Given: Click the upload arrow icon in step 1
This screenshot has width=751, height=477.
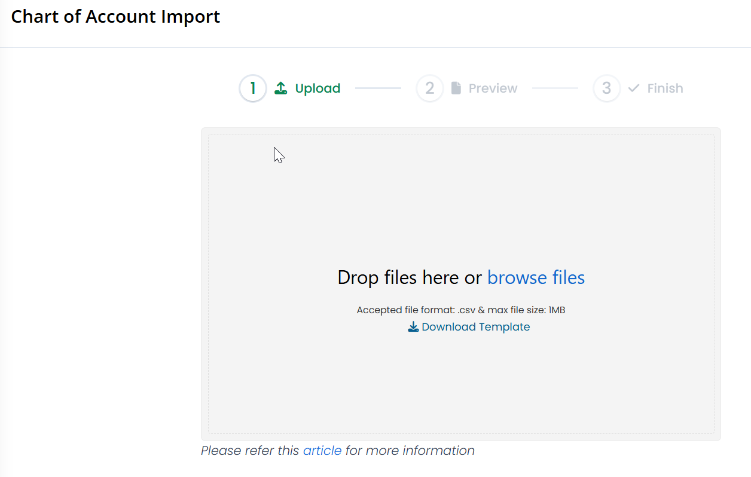Looking at the screenshot, I should 281,88.
